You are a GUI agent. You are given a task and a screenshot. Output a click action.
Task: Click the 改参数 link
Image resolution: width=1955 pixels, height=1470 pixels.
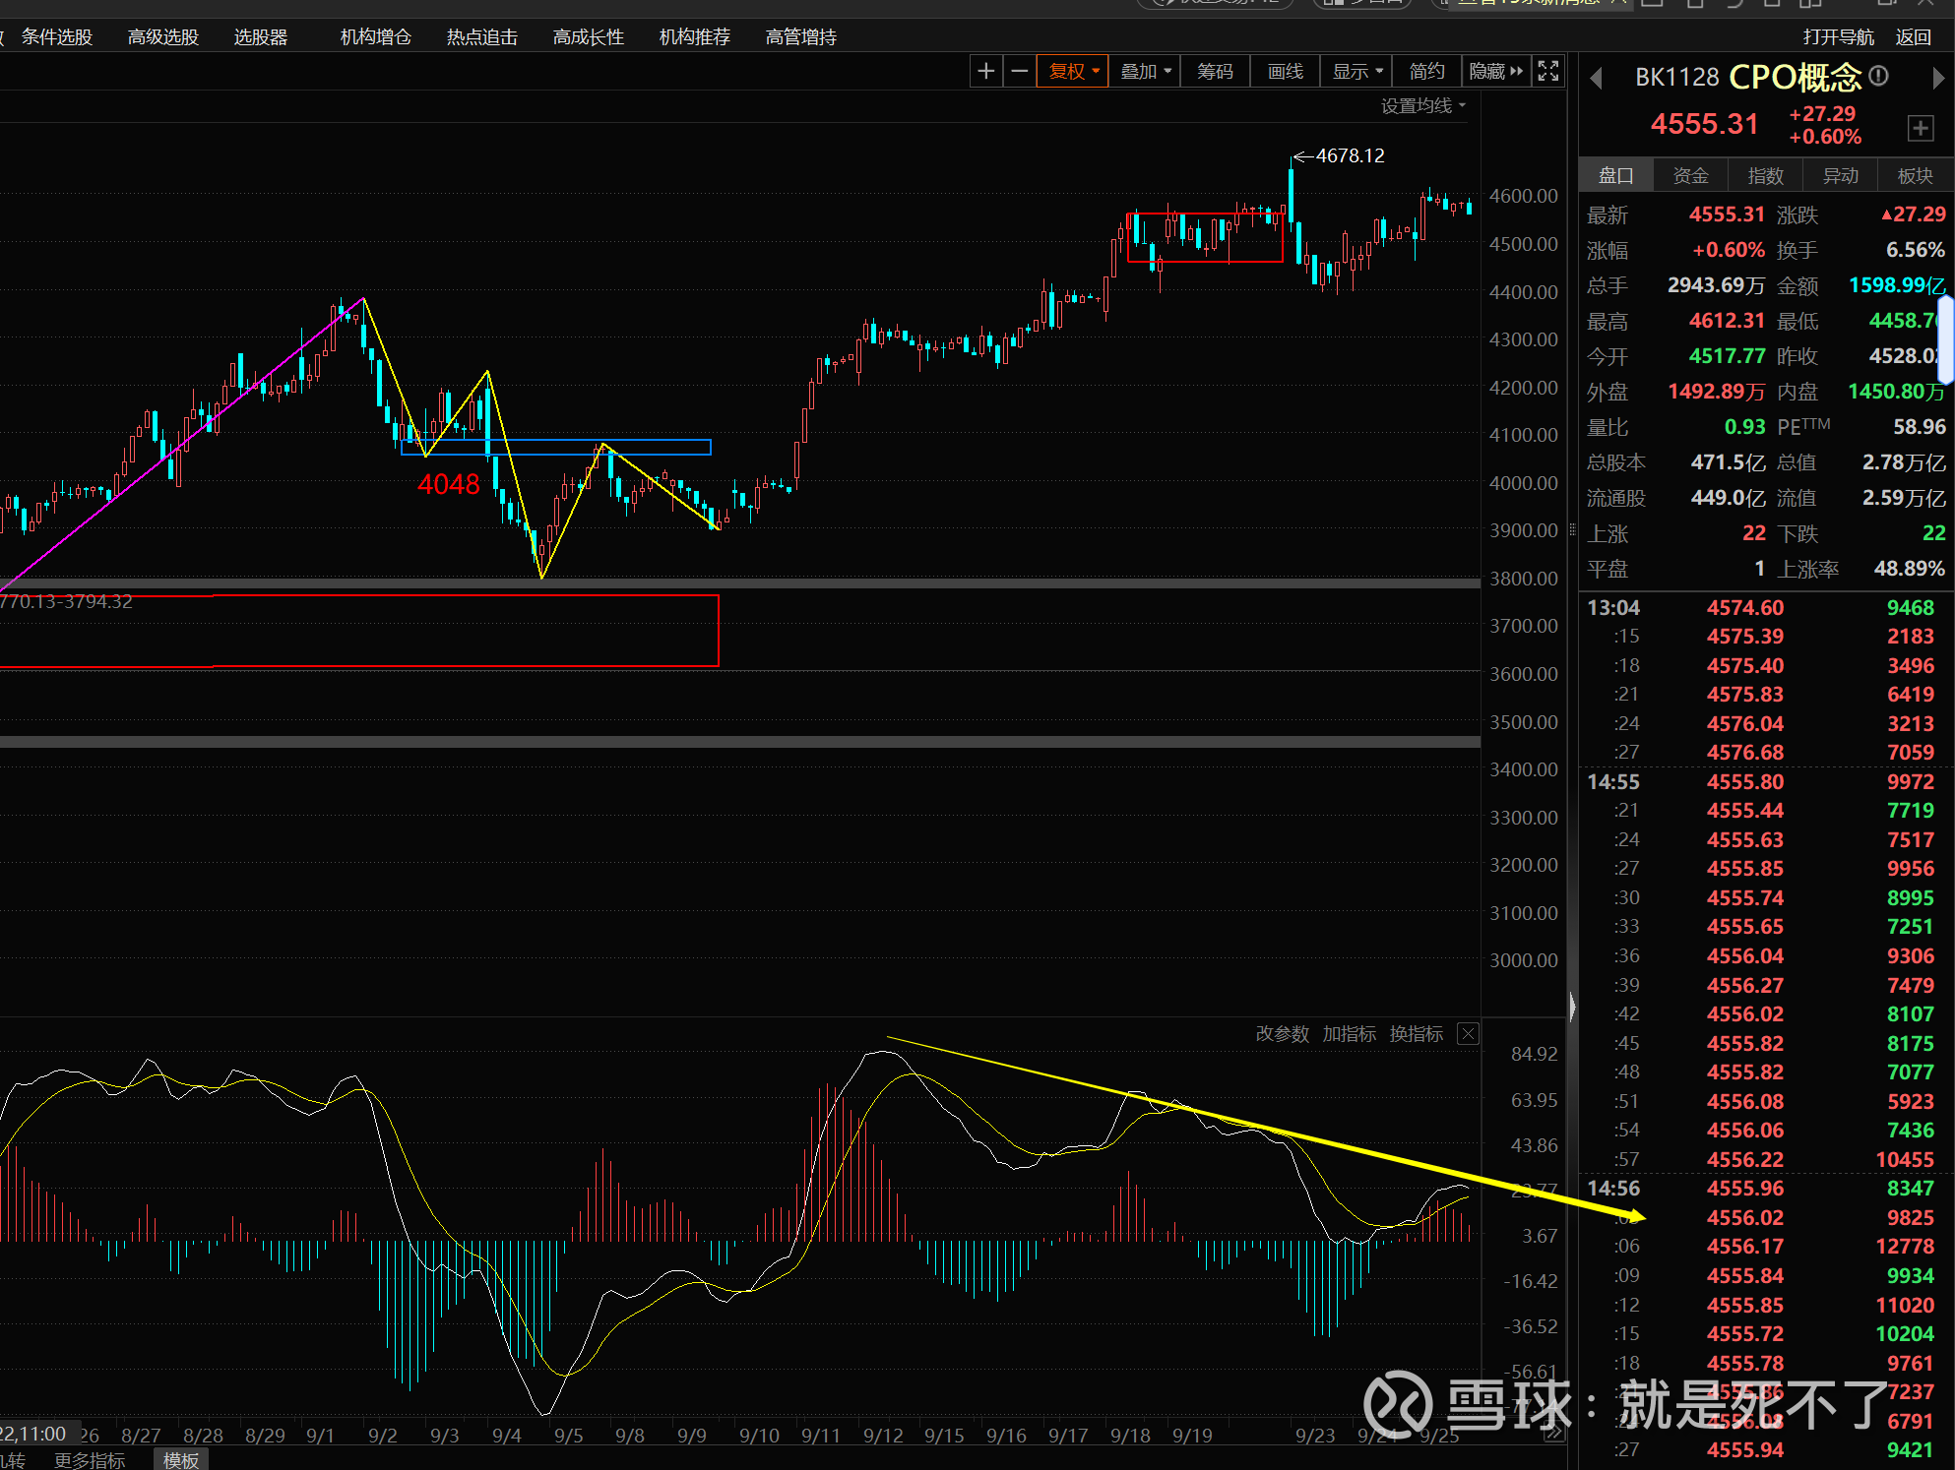[1282, 1033]
